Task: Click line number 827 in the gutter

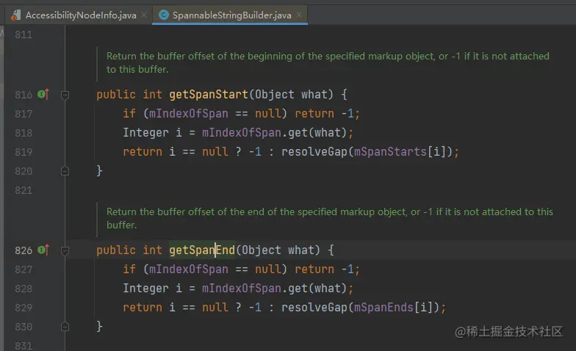Action: 24,269
